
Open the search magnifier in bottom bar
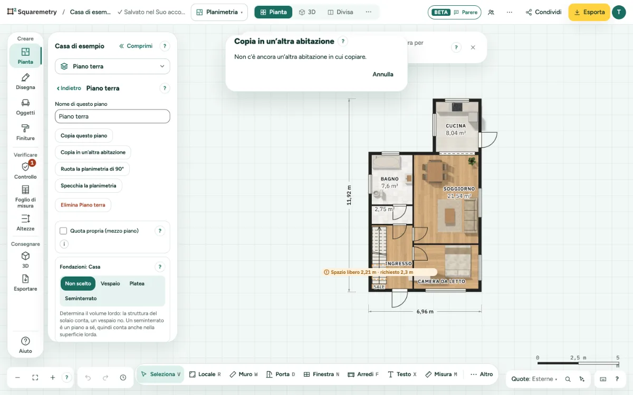point(568,379)
